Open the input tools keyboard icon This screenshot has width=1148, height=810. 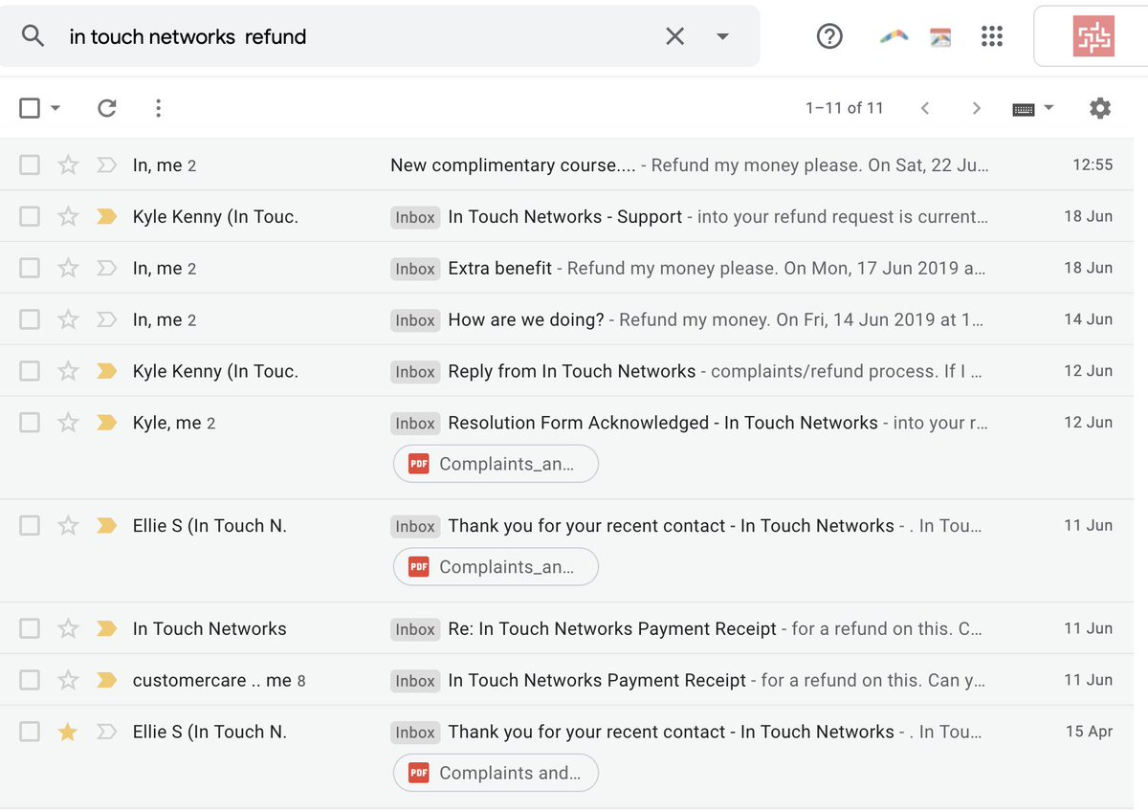click(x=1023, y=109)
